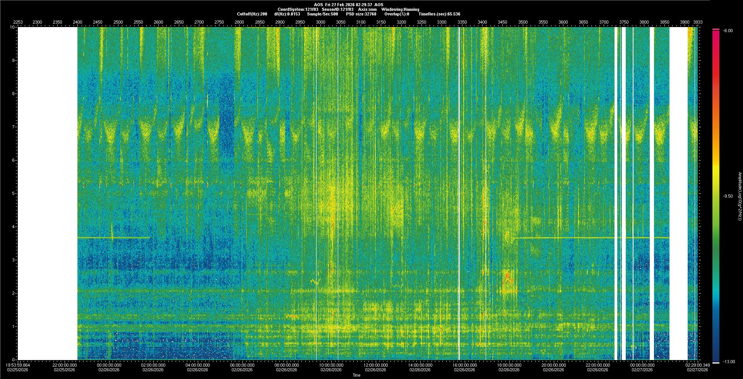This screenshot has width=743, height=379.
Task: Click the Cutoff(Hz):200 parameter label
Action: pos(252,14)
